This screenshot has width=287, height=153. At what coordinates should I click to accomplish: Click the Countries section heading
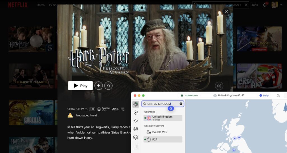click(x=150, y=112)
